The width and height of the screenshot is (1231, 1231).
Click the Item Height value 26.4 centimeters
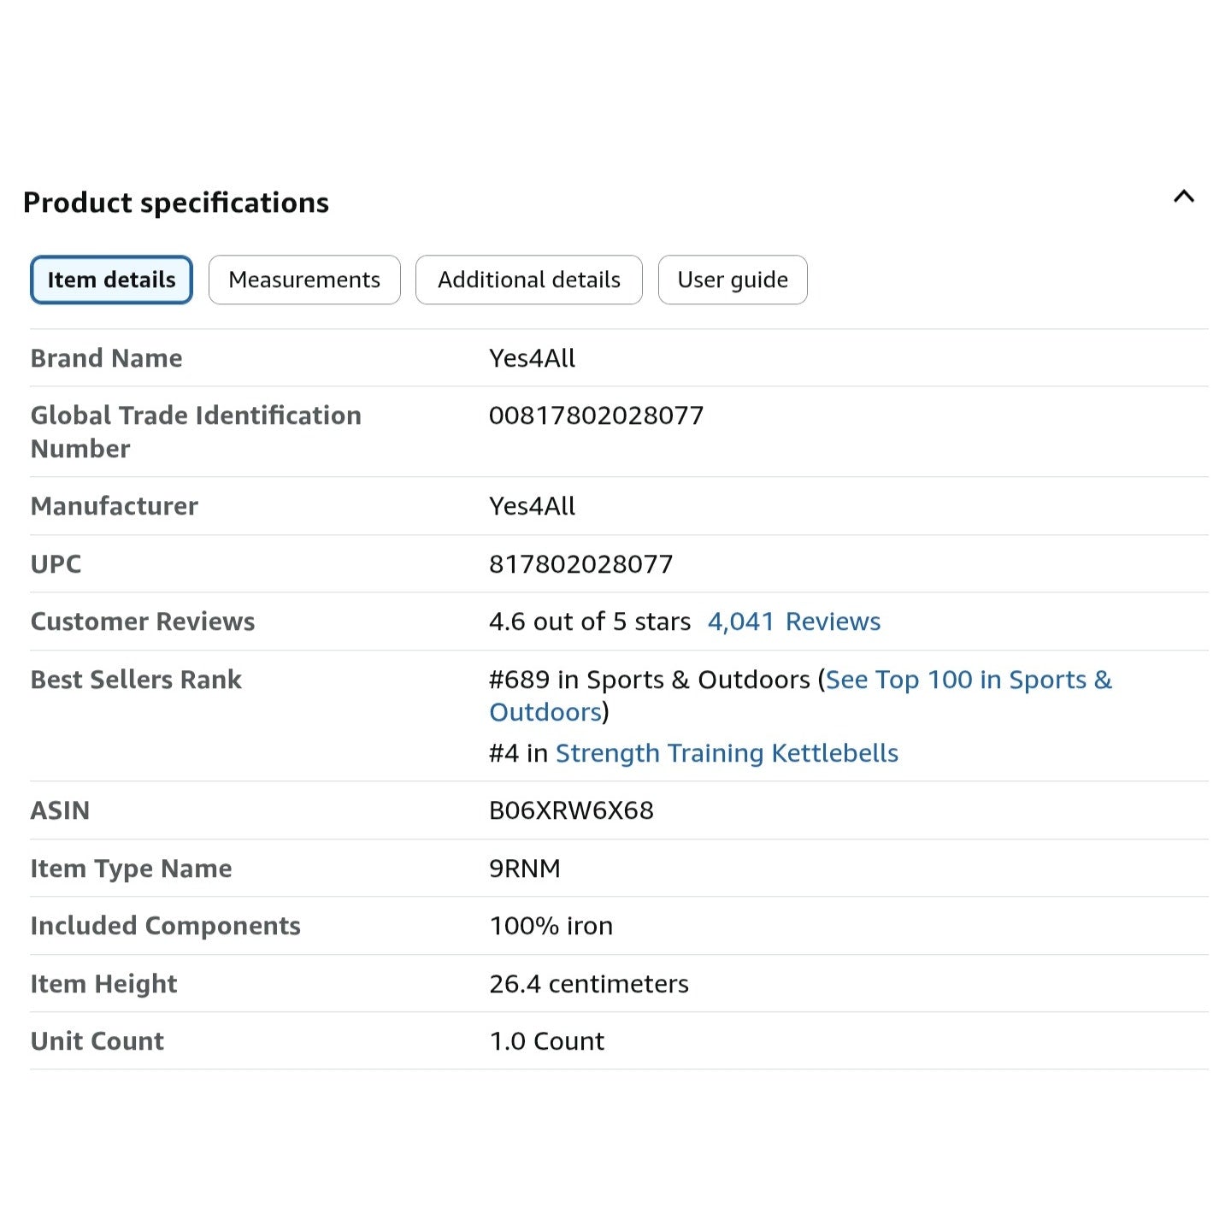(x=588, y=984)
